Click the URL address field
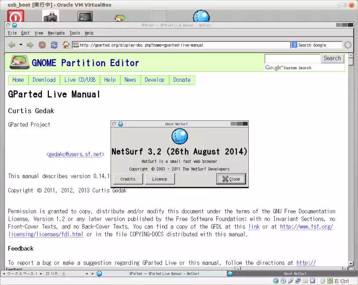Screen dimensions: 358x285 click(x=181, y=45)
